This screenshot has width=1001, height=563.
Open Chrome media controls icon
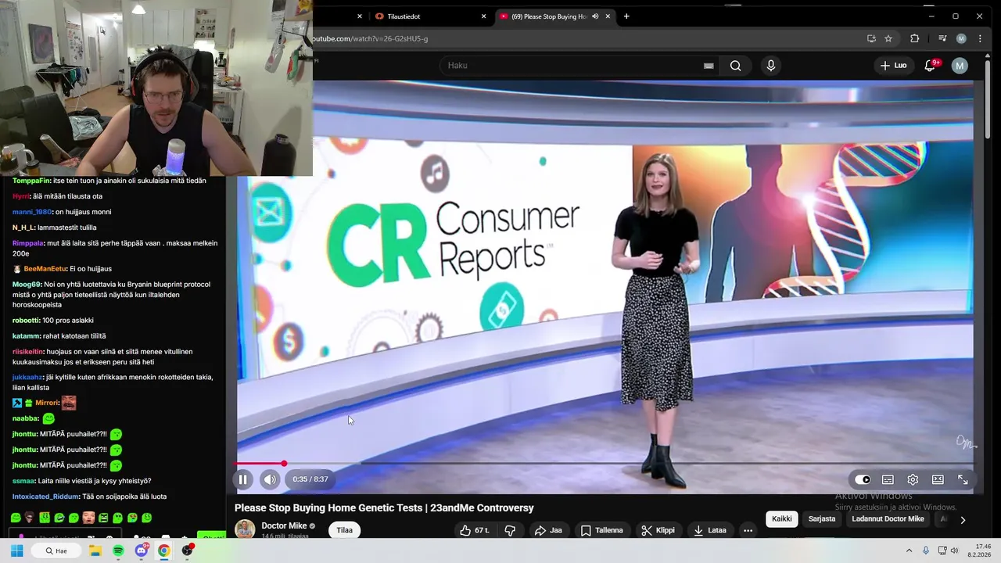click(x=942, y=38)
